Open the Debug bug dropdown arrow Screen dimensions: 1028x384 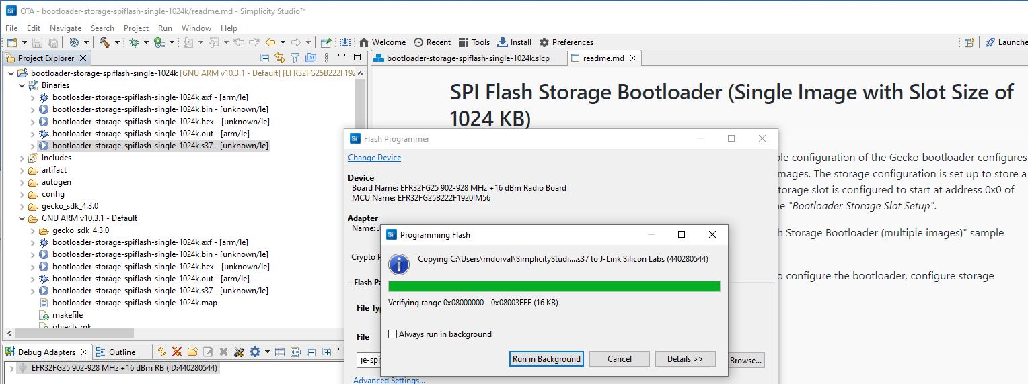[145, 42]
